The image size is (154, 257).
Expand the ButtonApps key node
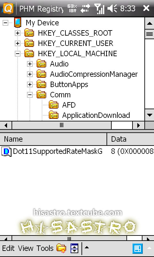coord(30,84)
